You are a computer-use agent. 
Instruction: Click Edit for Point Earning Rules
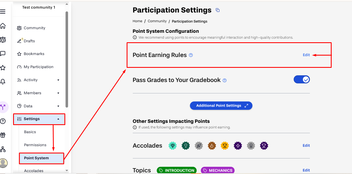click(306, 55)
